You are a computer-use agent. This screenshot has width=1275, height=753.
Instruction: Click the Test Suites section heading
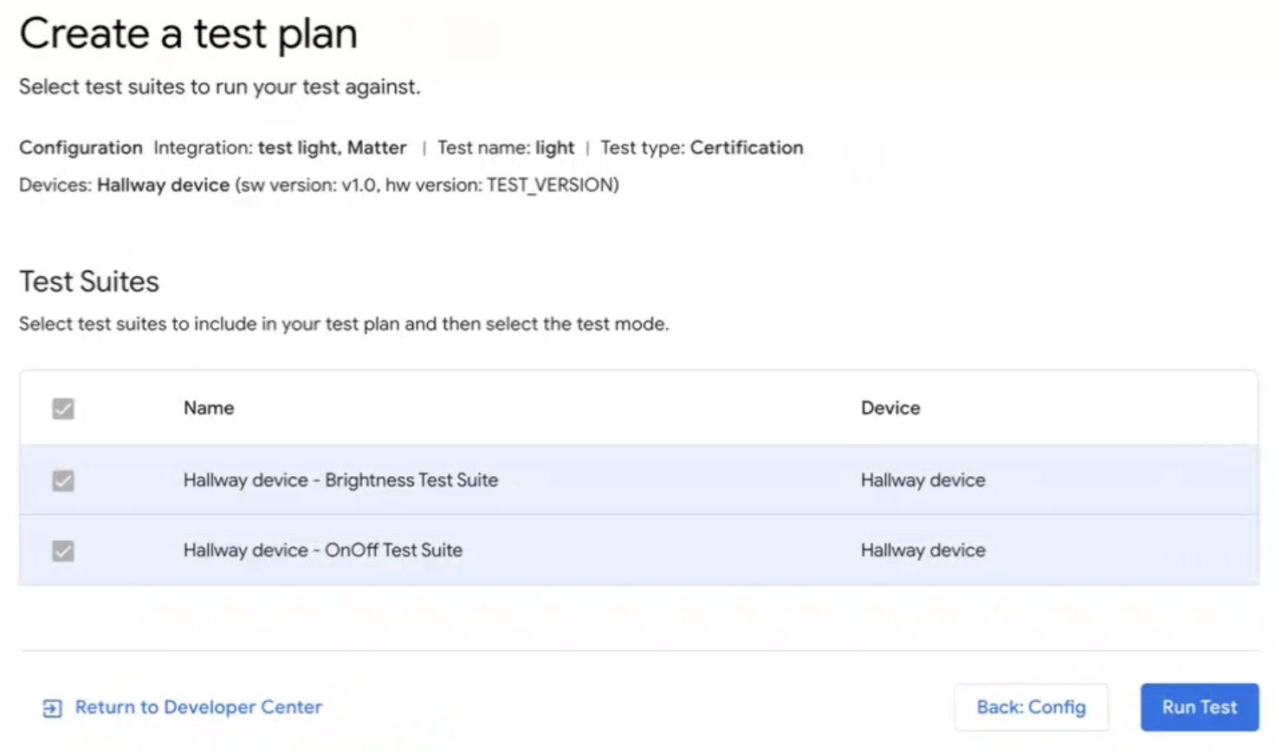point(88,280)
